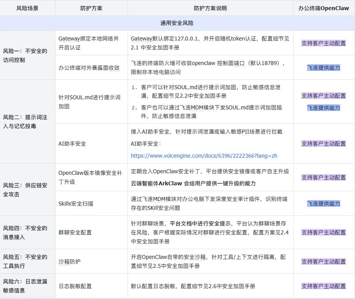
Task: Click '支持客户主动配置' tag in SOUL.md row
Action: [x=324, y=96]
